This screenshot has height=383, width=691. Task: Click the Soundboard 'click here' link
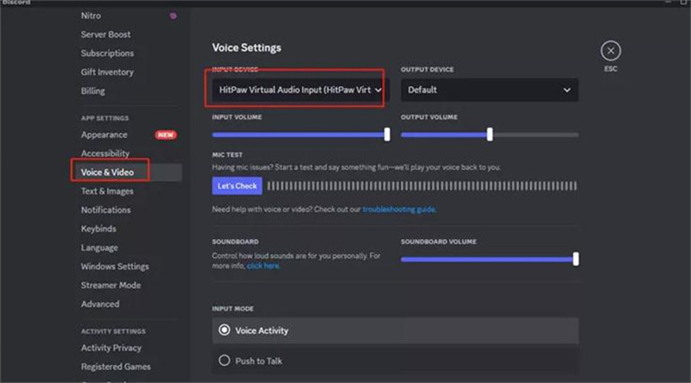click(263, 267)
